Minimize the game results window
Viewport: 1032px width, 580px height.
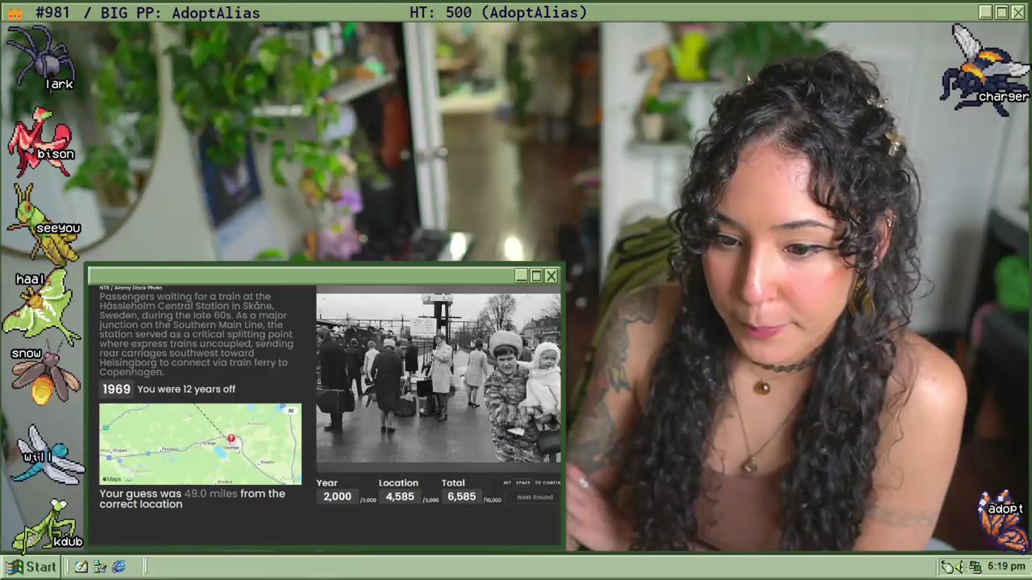pyautogui.click(x=521, y=276)
